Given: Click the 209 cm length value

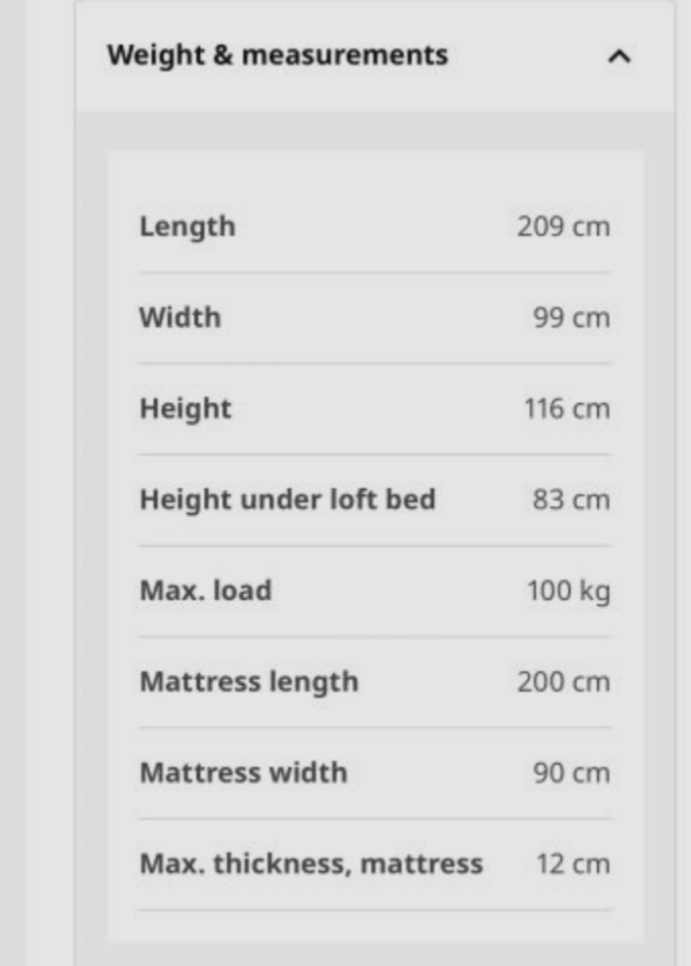Looking at the screenshot, I should (563, 226).
